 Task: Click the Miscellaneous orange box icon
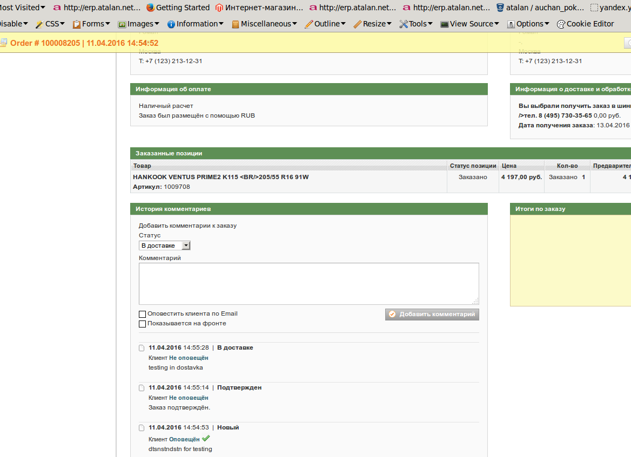point(236,24)
